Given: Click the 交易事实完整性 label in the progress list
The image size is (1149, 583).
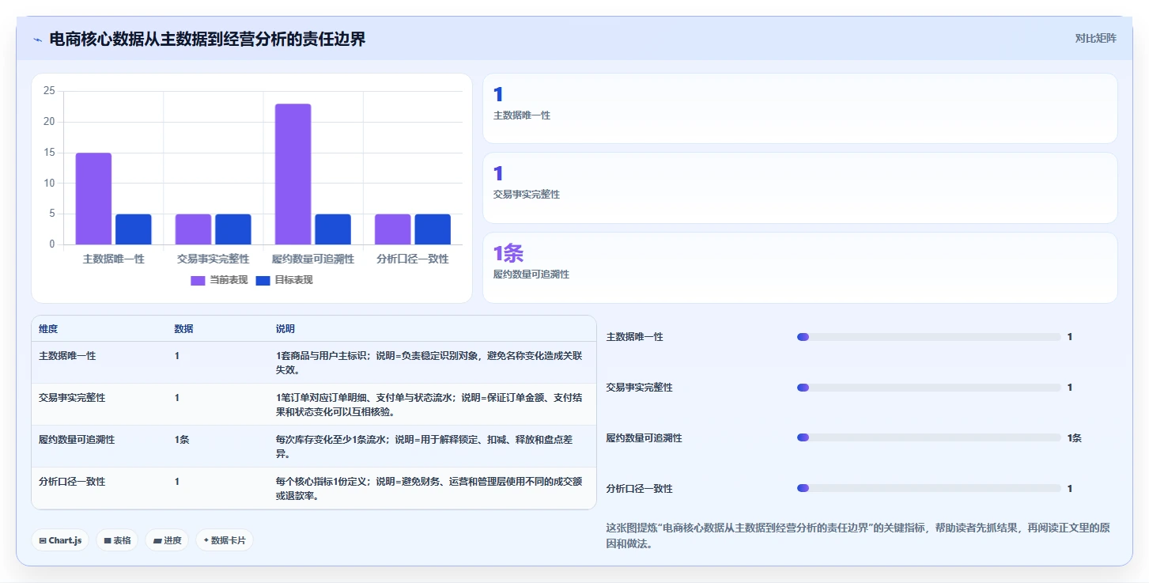Looking at the screenshot, I should coord(640,388).
